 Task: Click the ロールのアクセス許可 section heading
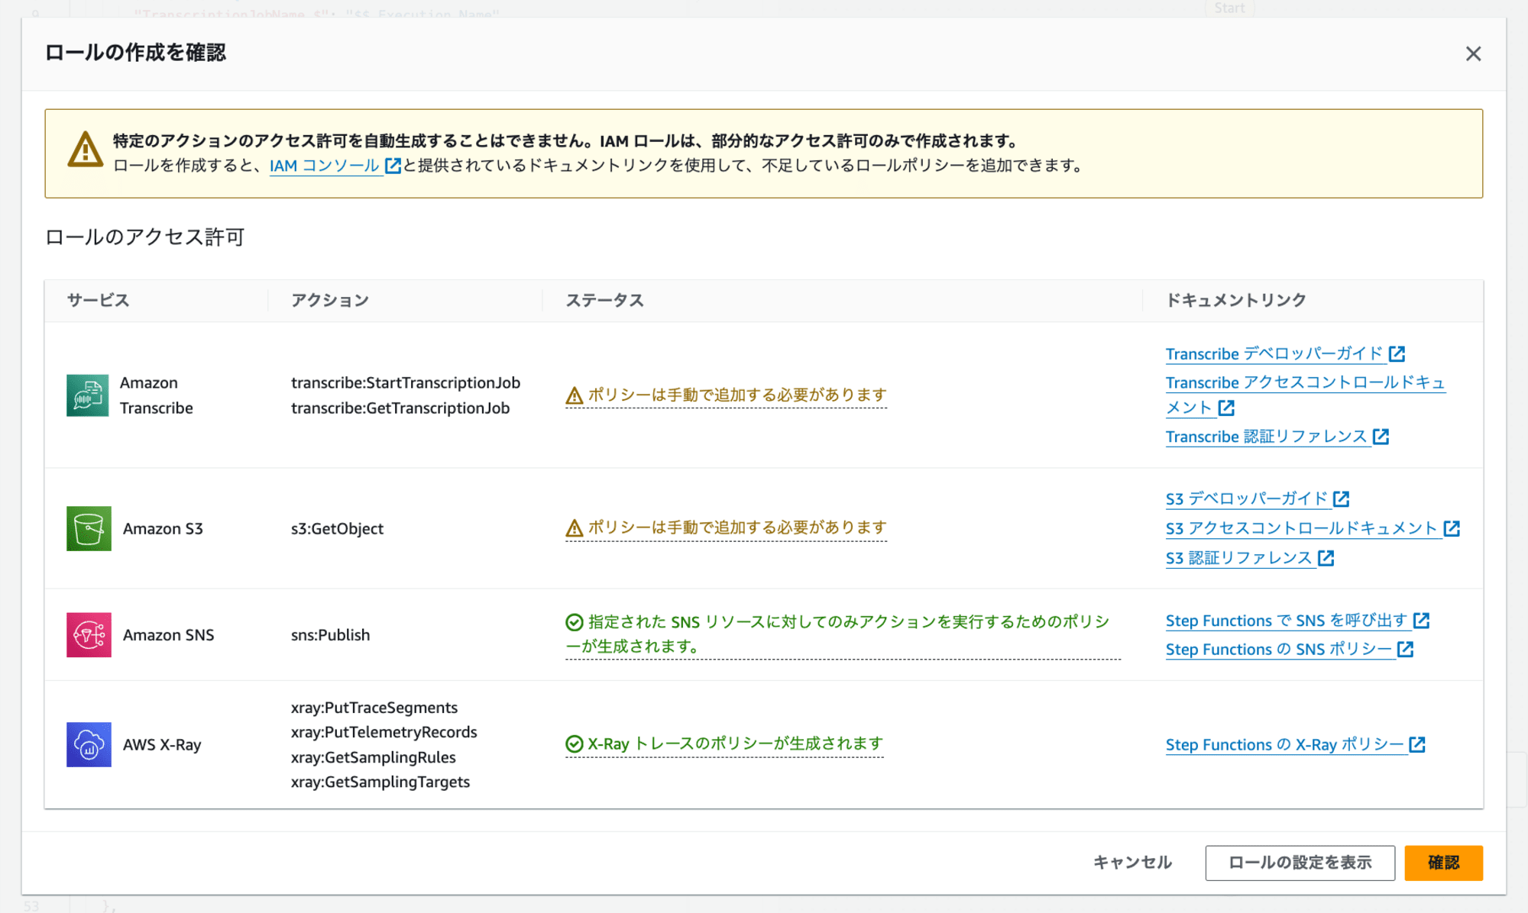[144, 237]
